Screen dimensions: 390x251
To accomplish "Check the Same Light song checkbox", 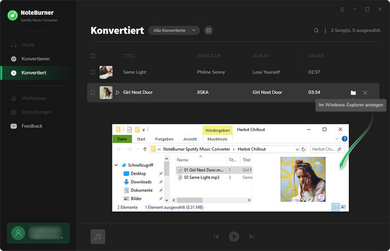I will (x=92, y=72).
